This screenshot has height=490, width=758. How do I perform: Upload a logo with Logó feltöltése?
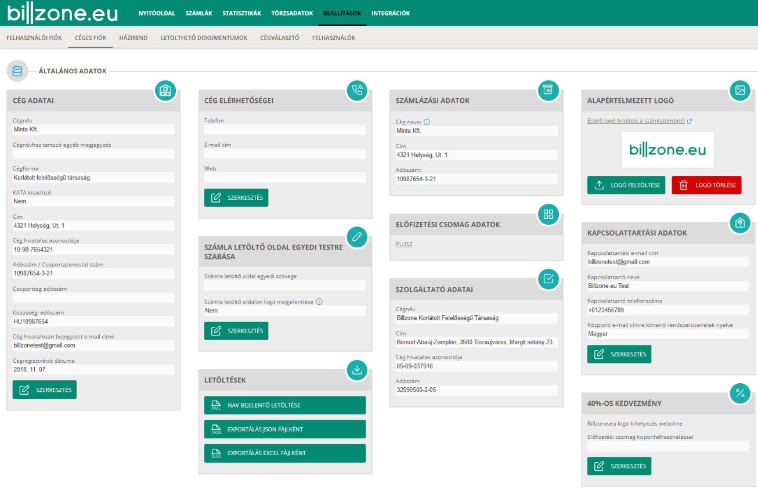(x=626, y=185)
